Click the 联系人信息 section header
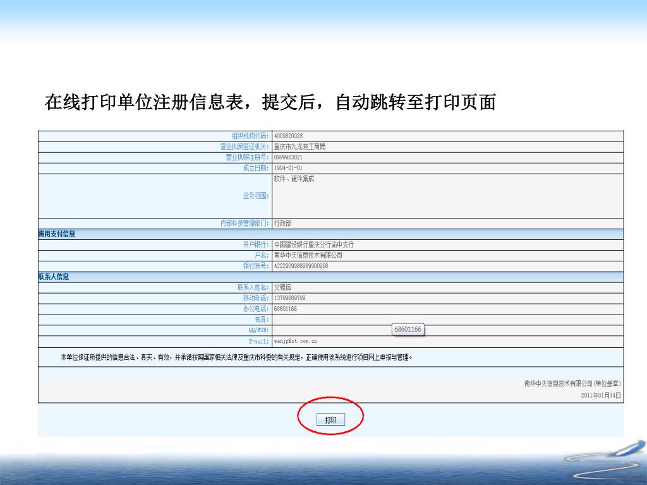The image size is (647, 485). pyautogui.click(x=54, y=277)
